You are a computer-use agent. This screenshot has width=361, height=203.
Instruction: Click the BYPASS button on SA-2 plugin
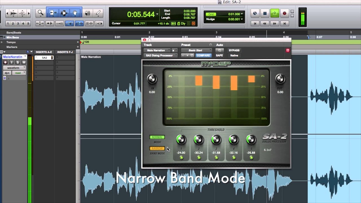[x=234, y=50]
